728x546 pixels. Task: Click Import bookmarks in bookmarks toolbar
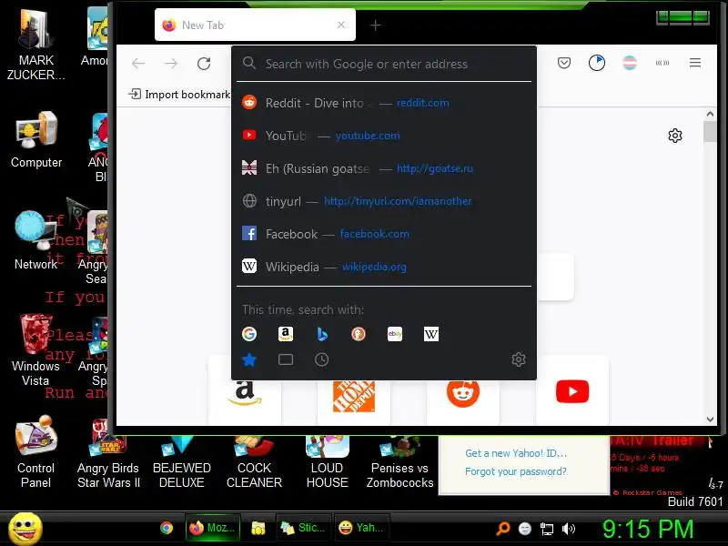[179, 95]
